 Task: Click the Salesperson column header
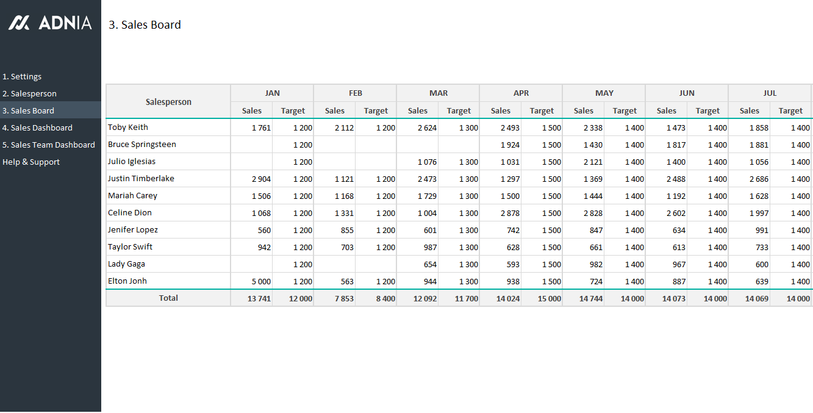pyautogui.click(x=168, y=102)
